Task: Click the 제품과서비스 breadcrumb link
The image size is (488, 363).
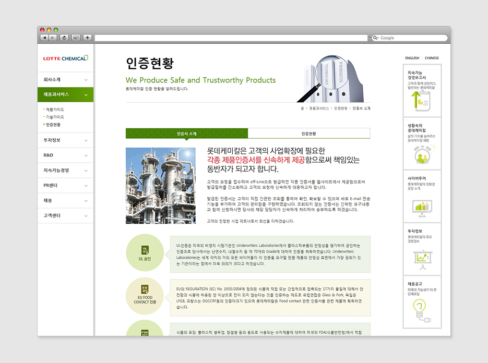Action: tap(319, 108)
